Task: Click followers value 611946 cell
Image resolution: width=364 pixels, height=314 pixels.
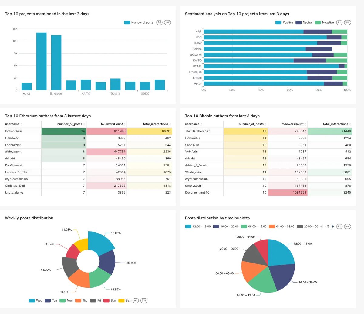Action: tap(106, 131)
